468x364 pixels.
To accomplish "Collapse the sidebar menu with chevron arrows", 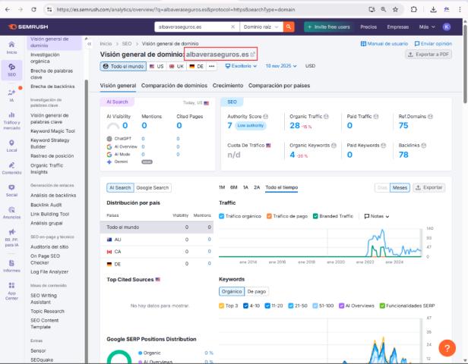I will point(90,44).
